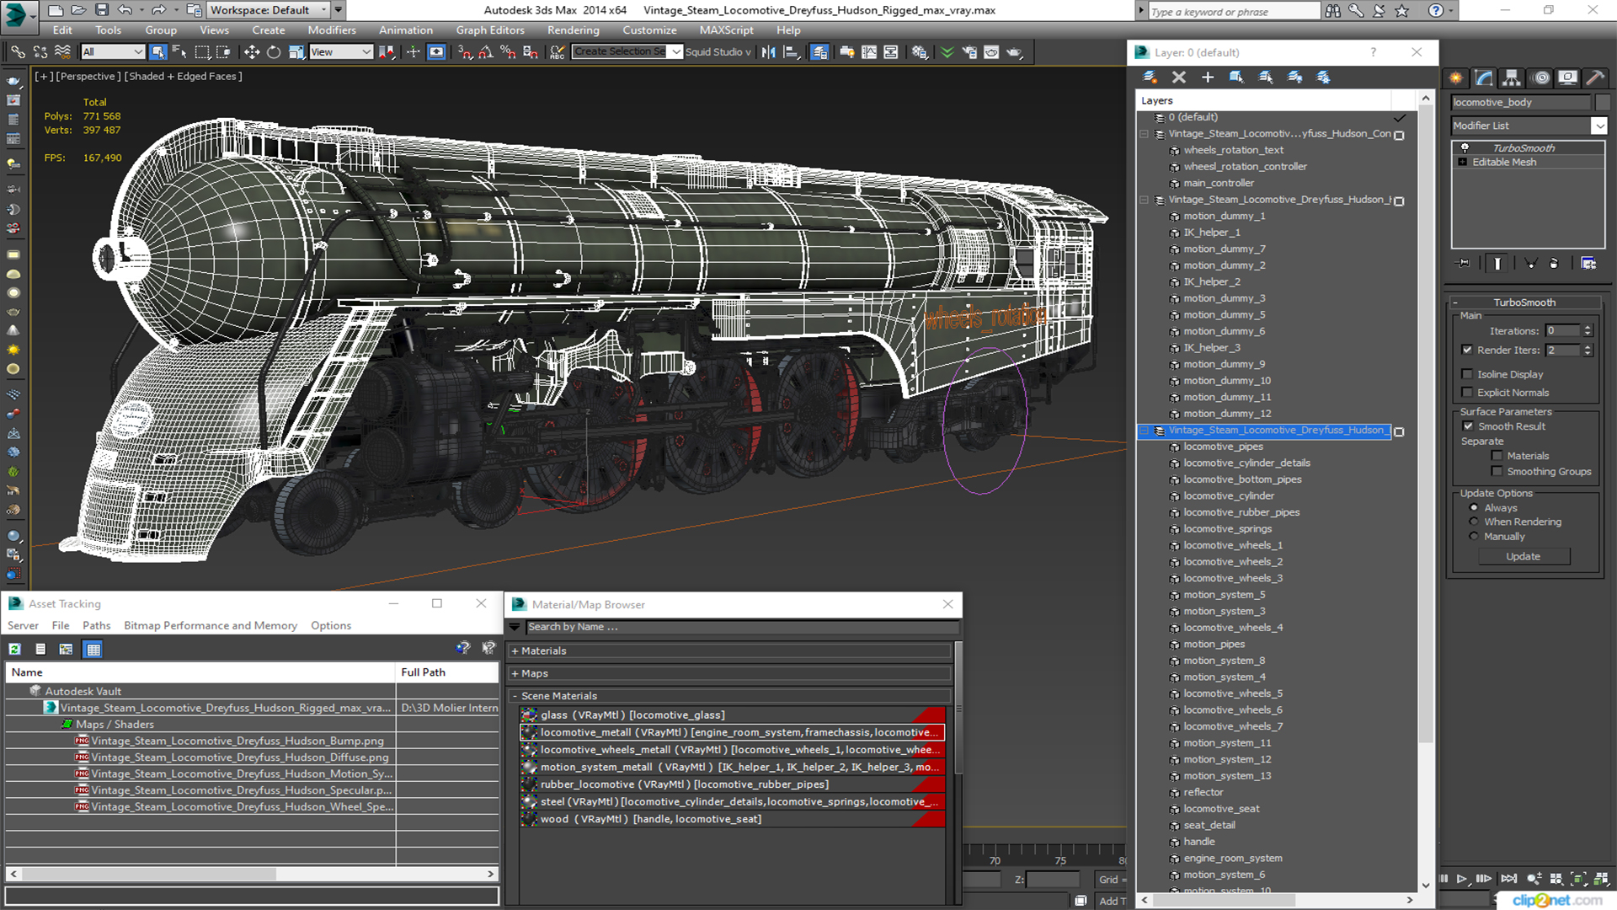This screenshot has width=1617, height=910.
Task: Expand the Maps section in Material Browser
Action: coord(730,673)
